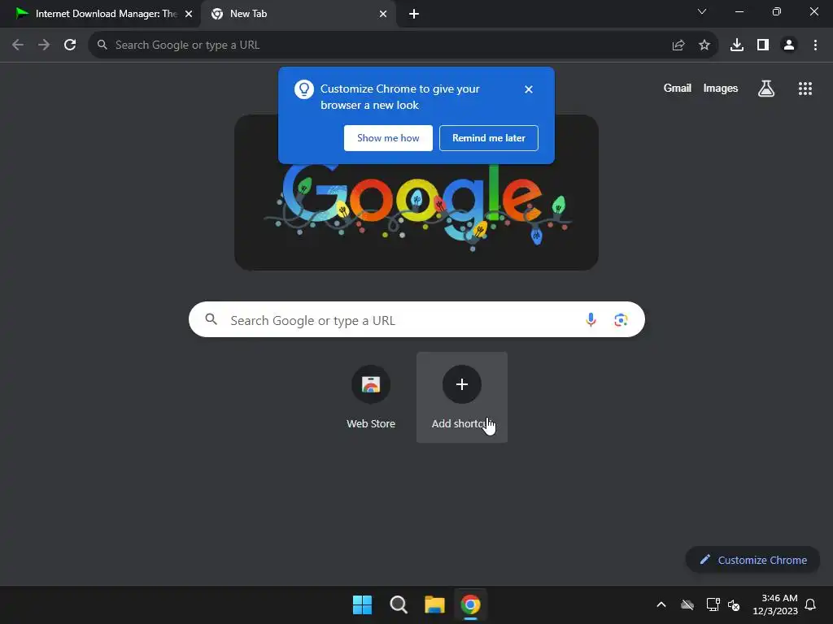833x624 pixels.
Task: Reload the current page
Action: coord(70,45)
